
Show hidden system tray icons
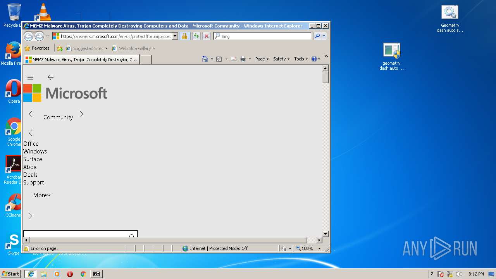coord(432,274)
